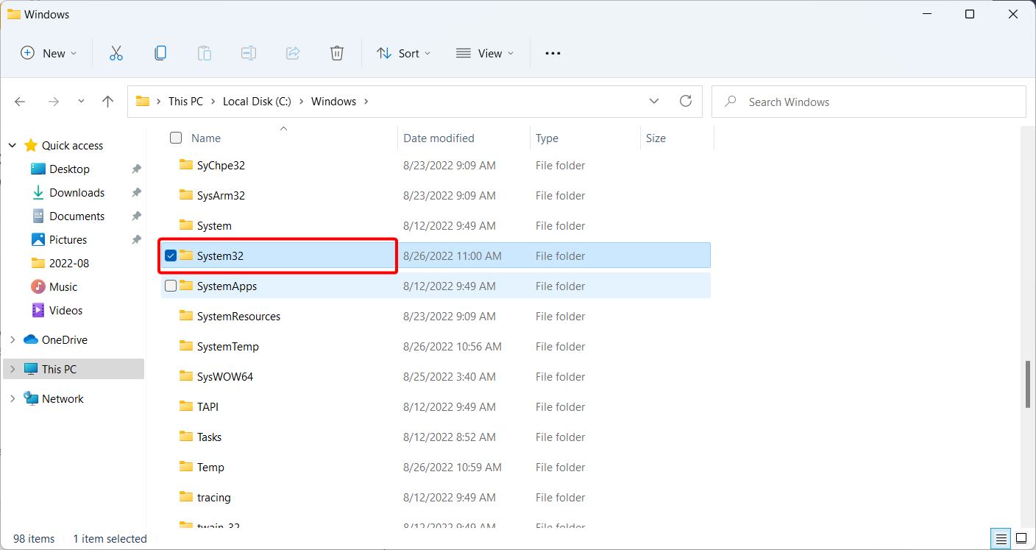This screenshot has height=550, width=1036.
Task: Switch to large thumbnails view icon
Action: pos(1022,539)
